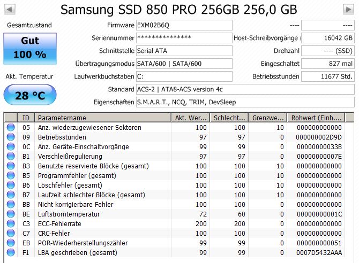Screen dimensions: 359x263
Task: Select the Firmware field EXM02B6Q
Action: point(184,25)
